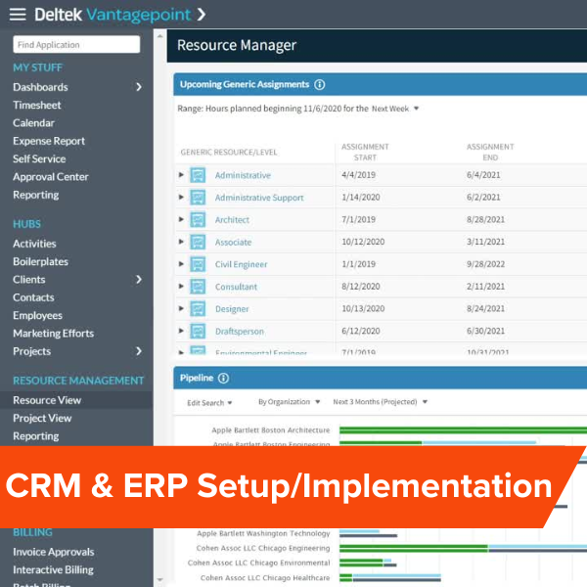The image size is (587, 587).
Task: Expand the Designer row
Action: coord(181,308)
